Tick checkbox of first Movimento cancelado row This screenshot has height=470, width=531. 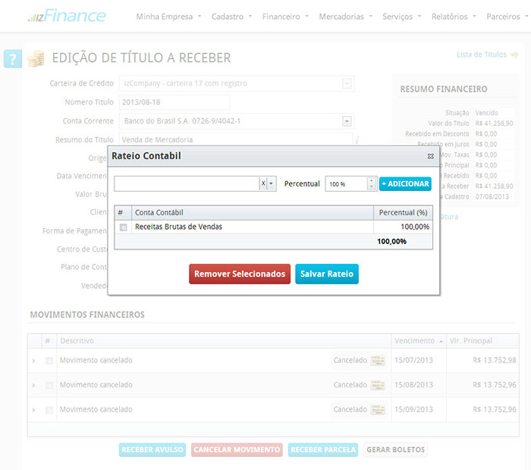pyautogui.click(x=49, y=361)
